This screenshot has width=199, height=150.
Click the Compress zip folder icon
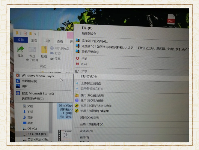(x=44, y=50)
